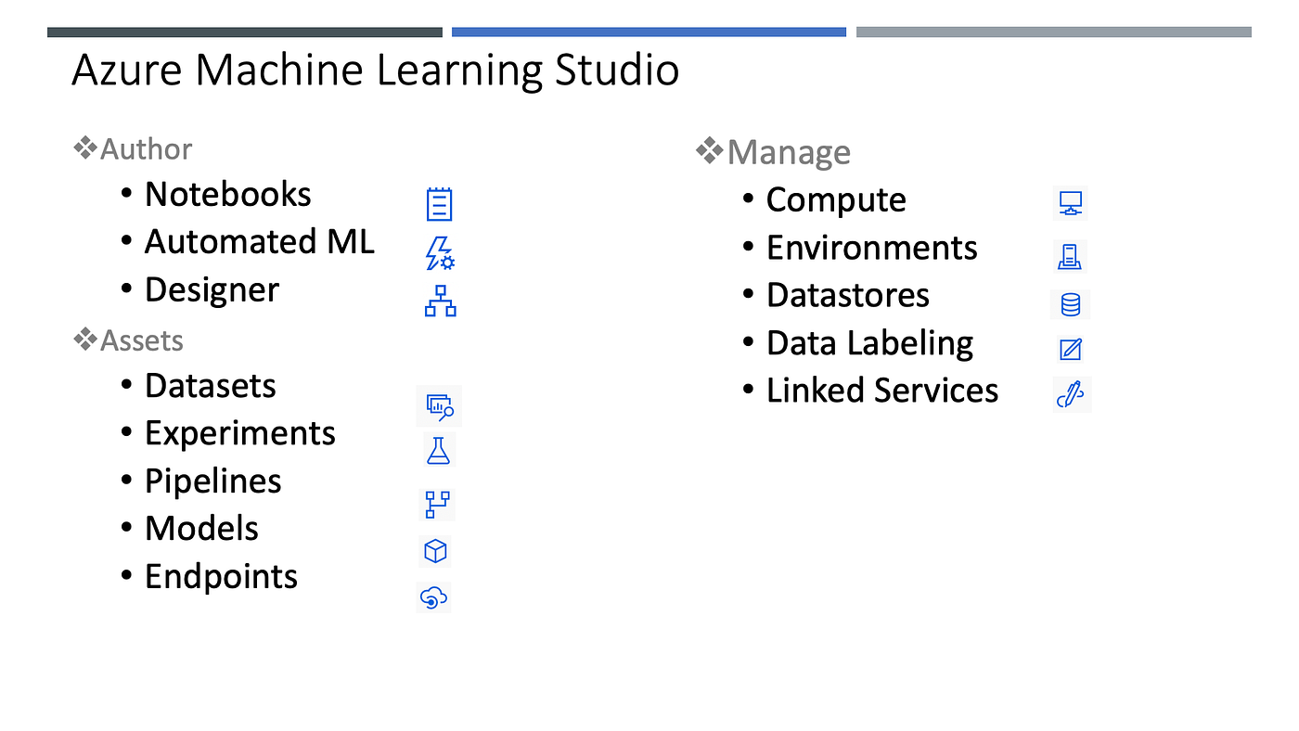Image resolution: width=1299 pixels, height=731 pixels.
Task: Click the Experiments flask icon
Action: coord(438,451)
